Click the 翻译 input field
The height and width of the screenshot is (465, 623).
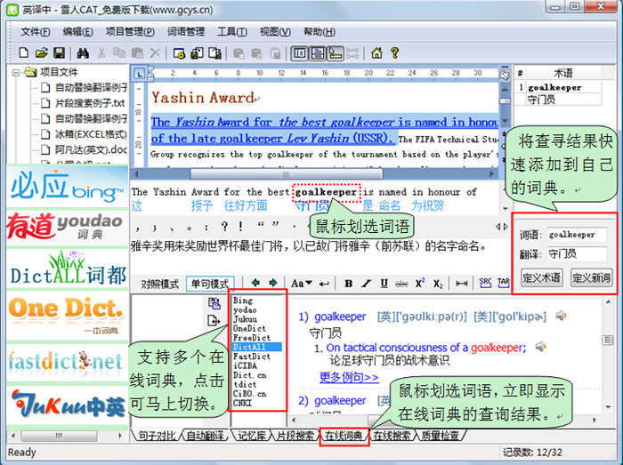click(x=577, y=254)
